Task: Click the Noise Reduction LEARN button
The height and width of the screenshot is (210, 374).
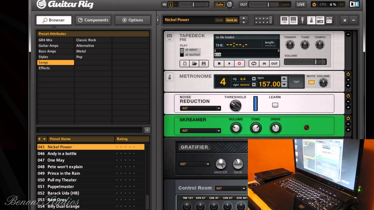Action: tap(275, 105)
